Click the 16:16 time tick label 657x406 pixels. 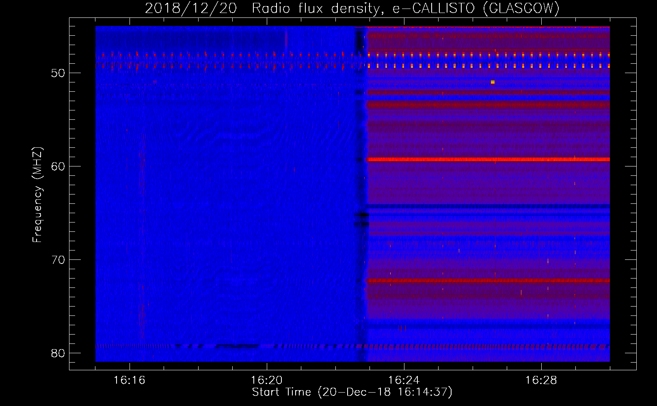coord(130,380)
